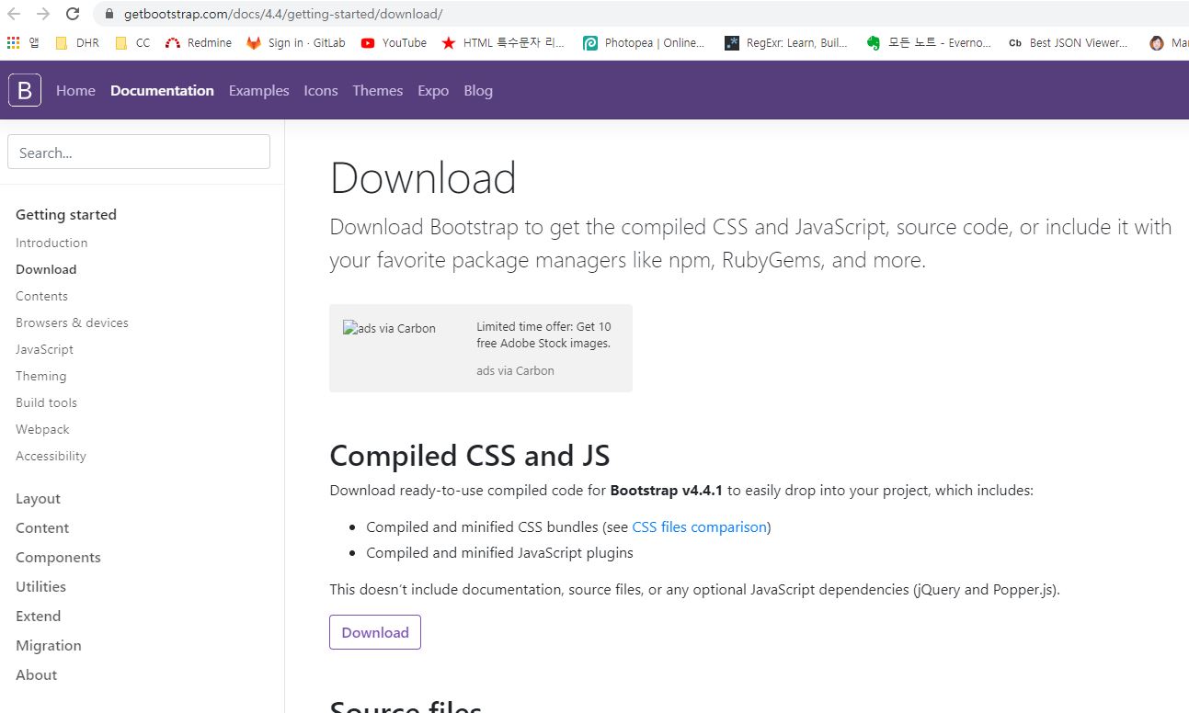This screenshot has width=1189, height=713.
Task: Open Themes in navbar
Action: [378, 90]
